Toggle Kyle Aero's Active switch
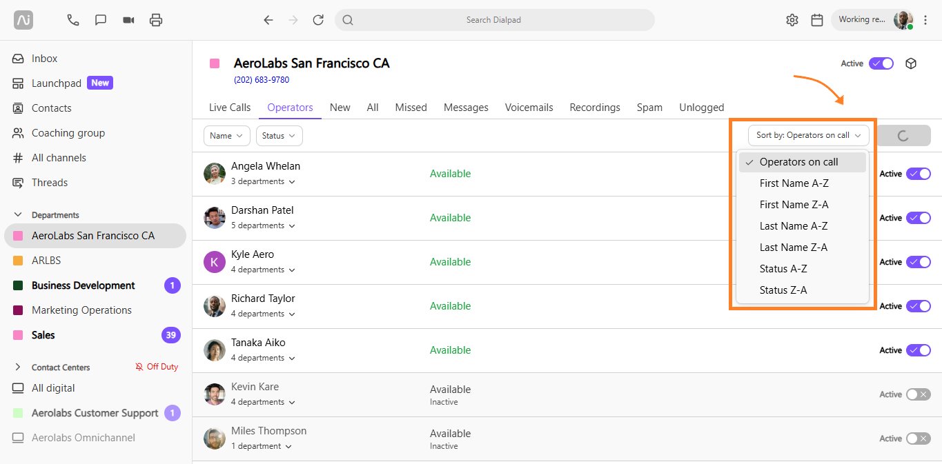 919,262
